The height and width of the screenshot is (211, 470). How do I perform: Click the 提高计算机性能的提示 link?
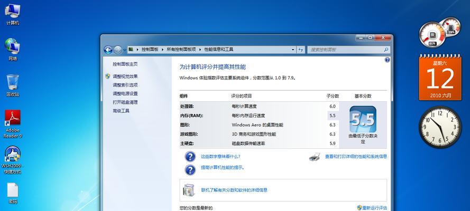[223, 167]
